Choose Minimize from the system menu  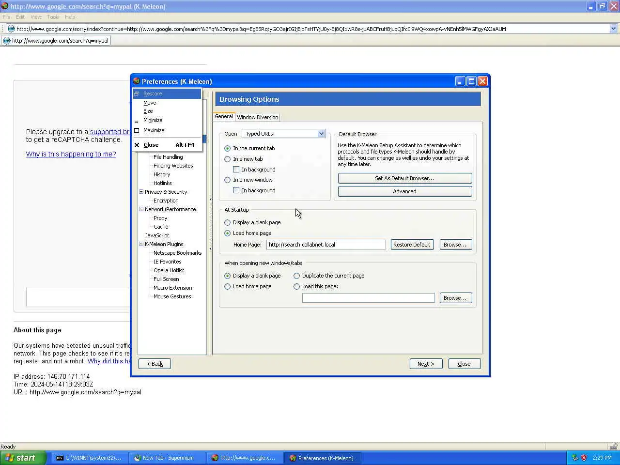[167, 120]
